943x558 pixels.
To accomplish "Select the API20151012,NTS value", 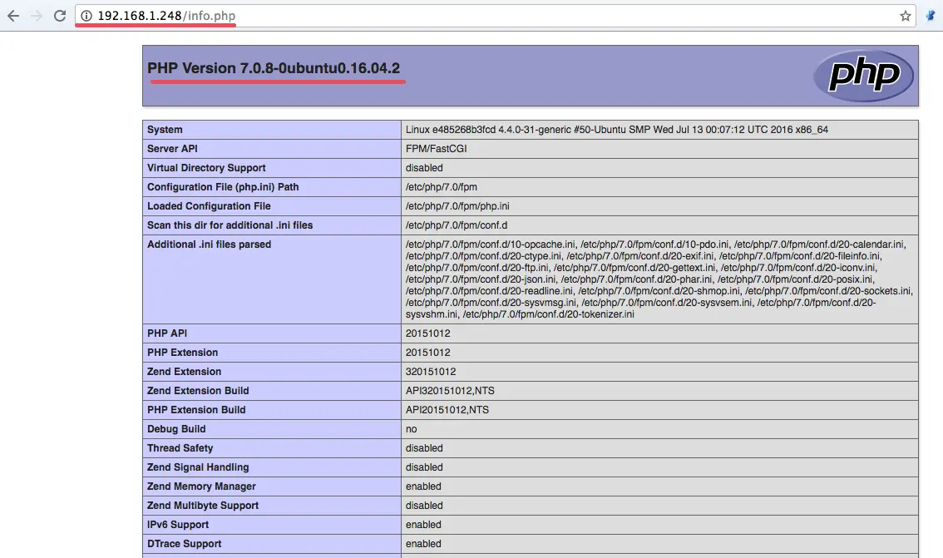I will [447, 411].
